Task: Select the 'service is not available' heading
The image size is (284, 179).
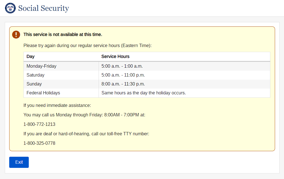Action: 63,35
